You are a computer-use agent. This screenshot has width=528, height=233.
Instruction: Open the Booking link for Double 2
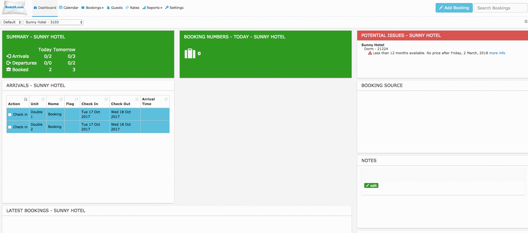pyautogui.click(x=55, y=127)
